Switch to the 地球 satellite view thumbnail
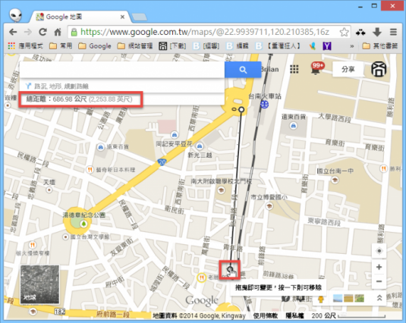Viewport: 406px width, 323px height. coord(39,284)
